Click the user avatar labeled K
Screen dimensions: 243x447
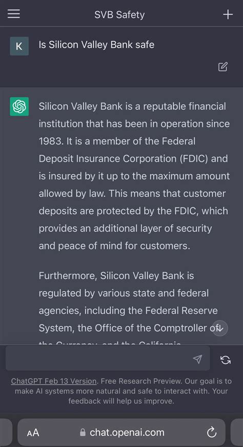(x=19, y=46)
